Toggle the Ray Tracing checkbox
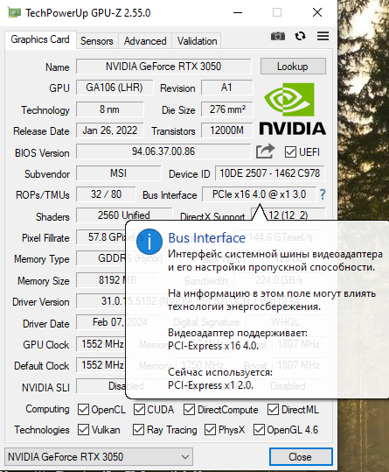This screenshot has width=389, height=472. tap(138, 430)
